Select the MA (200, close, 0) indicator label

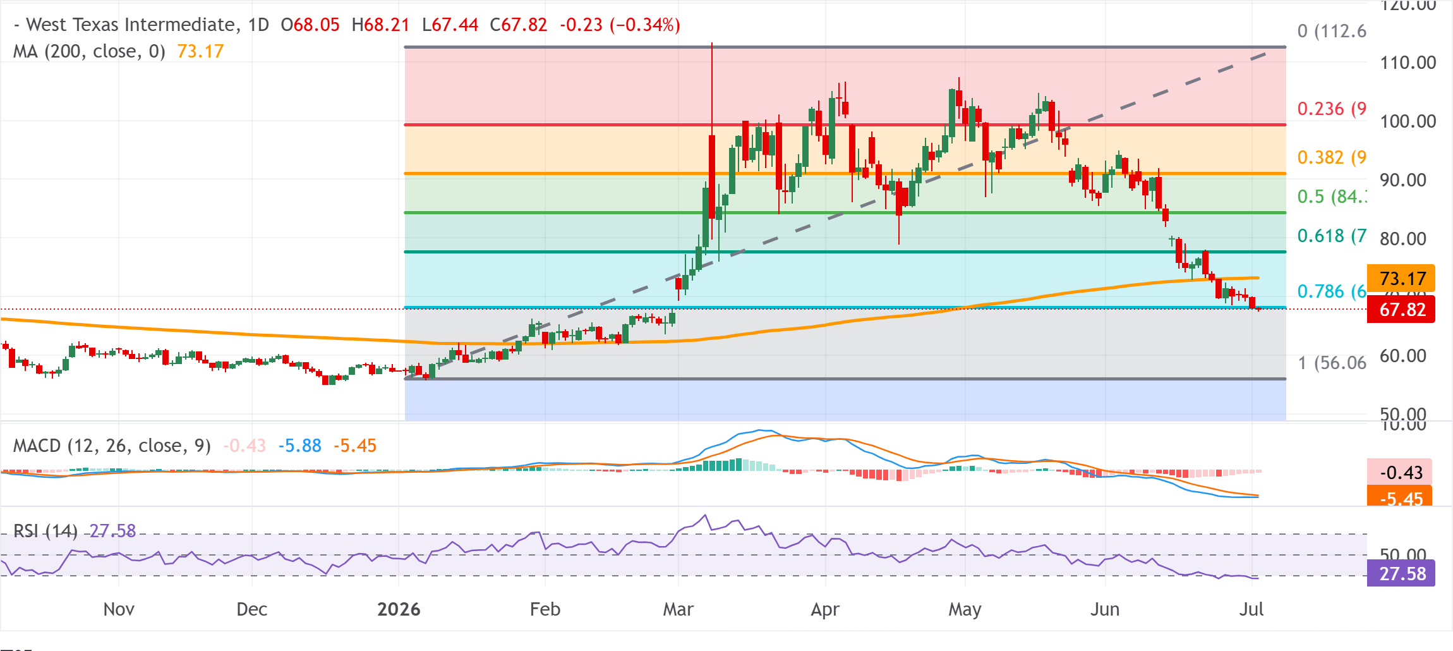(89, 51)
